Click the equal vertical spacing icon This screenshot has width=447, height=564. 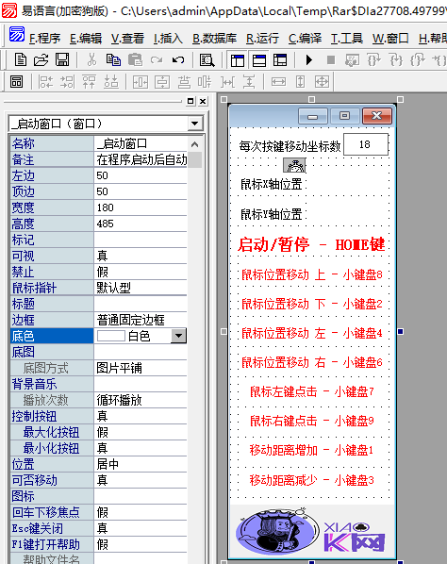249,82
